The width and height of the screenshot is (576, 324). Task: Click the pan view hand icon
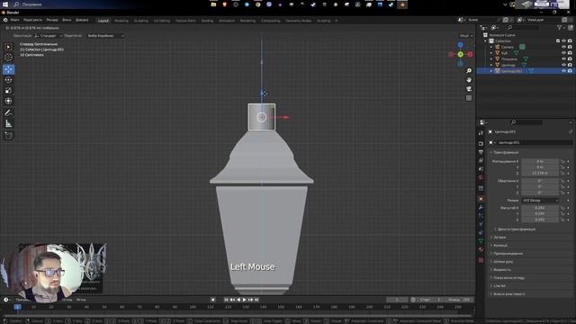coord(469,80)
